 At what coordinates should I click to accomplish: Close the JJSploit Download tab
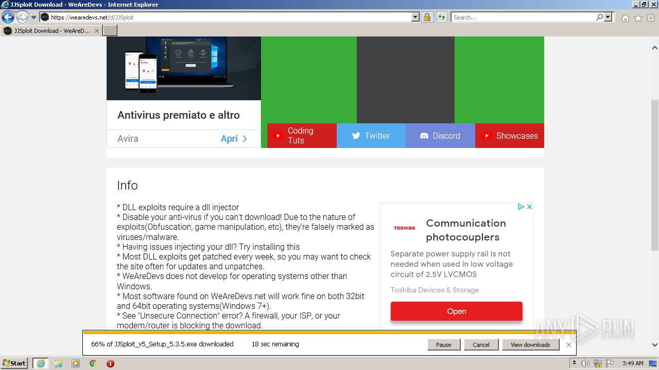pos(97,31)
